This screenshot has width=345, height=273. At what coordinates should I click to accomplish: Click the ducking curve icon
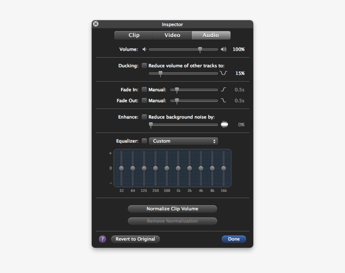[x=223, y=73]
